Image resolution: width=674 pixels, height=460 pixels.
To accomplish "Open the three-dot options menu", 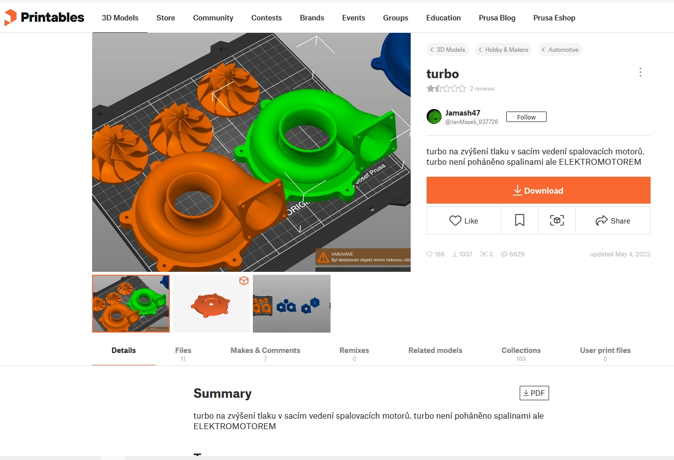I will coord(640,72).
